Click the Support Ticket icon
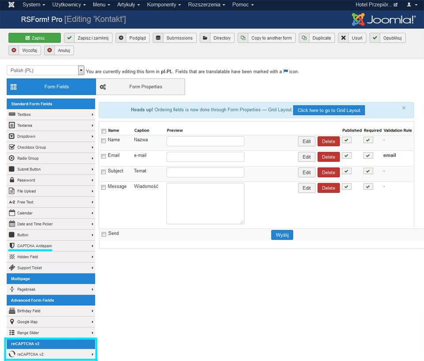 (12, 267)
